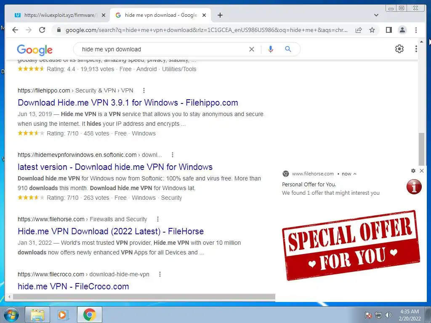The height and width of the screenshot is (323, 431).
Task: Open Chrome's three-dot menu
Action: click(416, 30)
